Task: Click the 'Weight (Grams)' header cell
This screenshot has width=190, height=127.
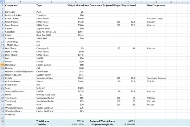Action: [x=75, y=5]
